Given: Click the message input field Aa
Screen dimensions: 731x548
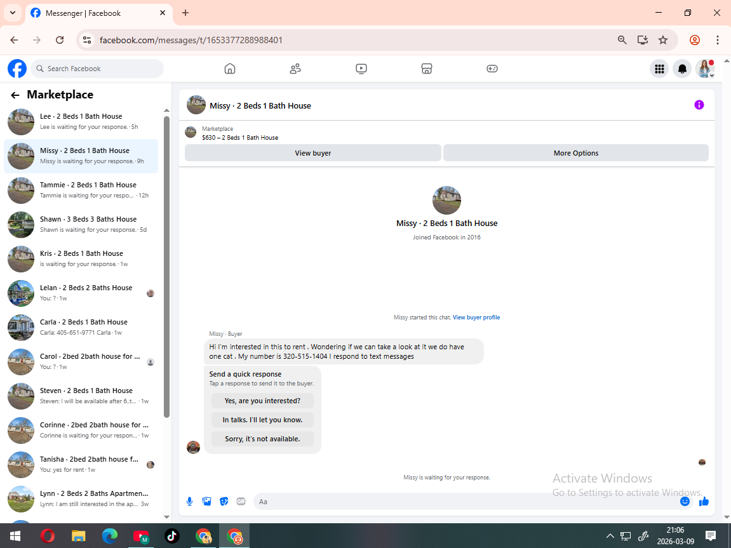Looking at the screenshot, I should coord(466,502).
